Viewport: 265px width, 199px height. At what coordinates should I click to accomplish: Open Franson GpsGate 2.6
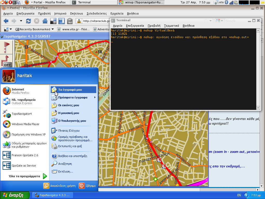coord(25,155)
